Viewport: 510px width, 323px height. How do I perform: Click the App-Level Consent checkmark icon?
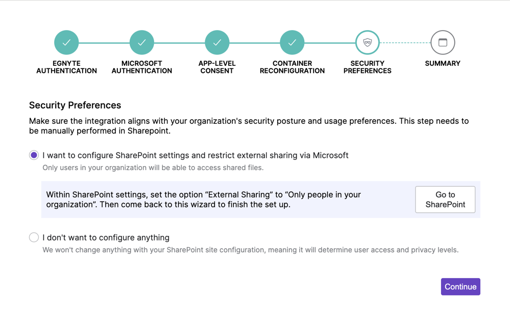(217, 42)
